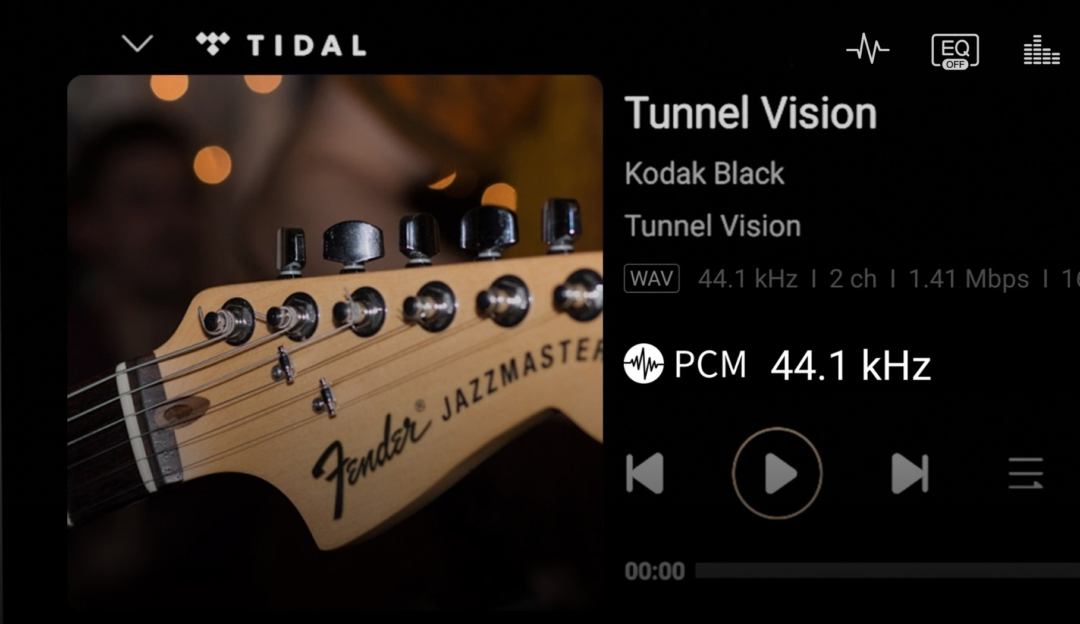Collapse the player with the down chevron
The height and width of the screenshot is (624, 1080).
point(137,43)
